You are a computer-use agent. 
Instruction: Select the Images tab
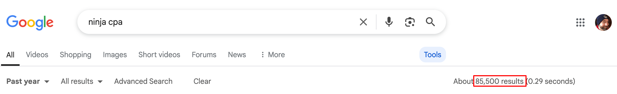[115, 55]
